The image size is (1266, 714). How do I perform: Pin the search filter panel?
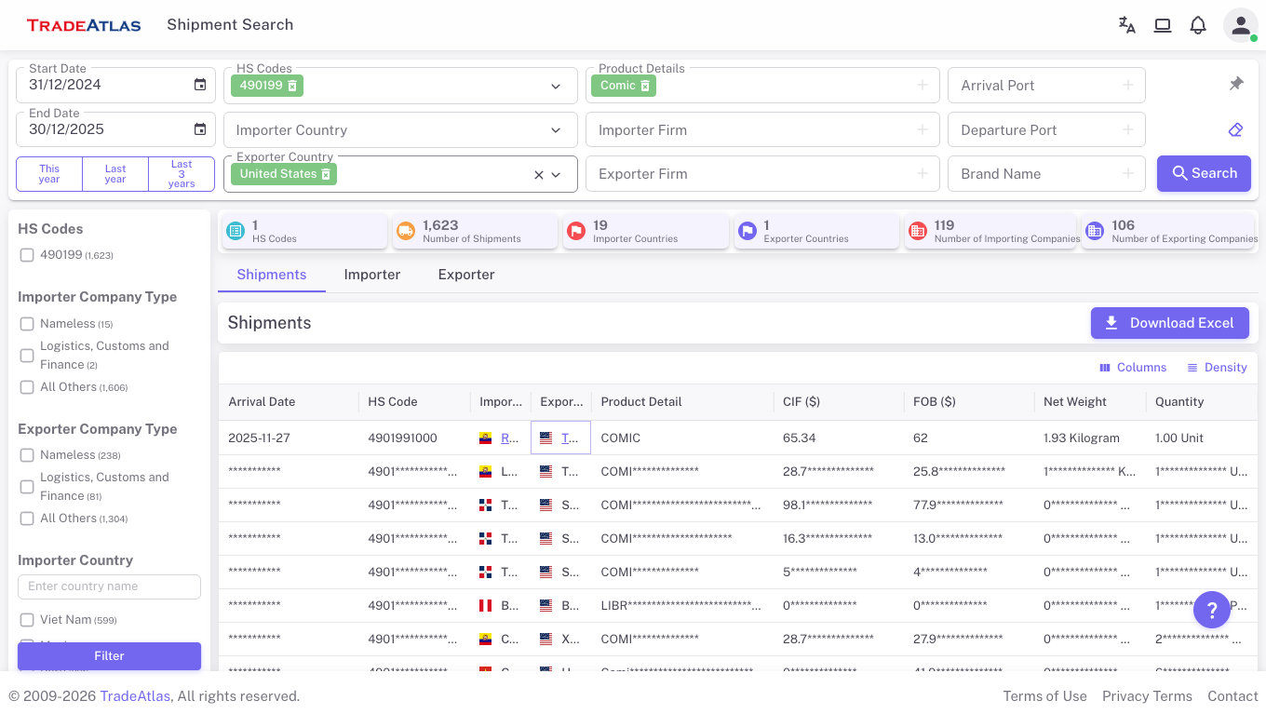tap(1236, 84)
